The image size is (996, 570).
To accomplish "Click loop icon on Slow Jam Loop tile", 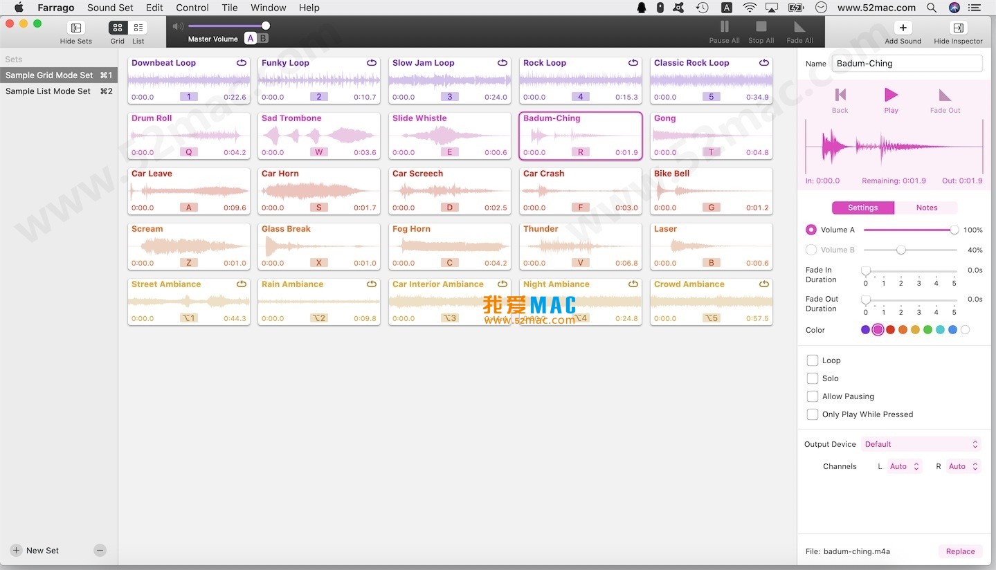I will [x=502, y=62].
